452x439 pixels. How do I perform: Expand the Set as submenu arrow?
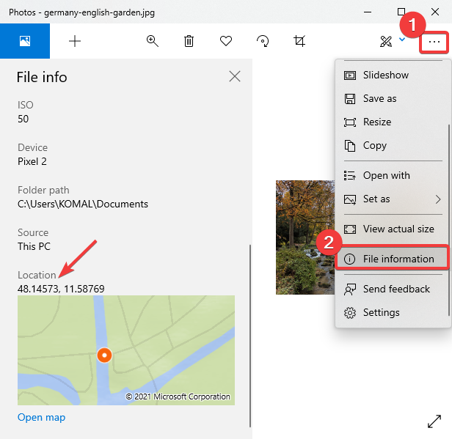point(438,199)
